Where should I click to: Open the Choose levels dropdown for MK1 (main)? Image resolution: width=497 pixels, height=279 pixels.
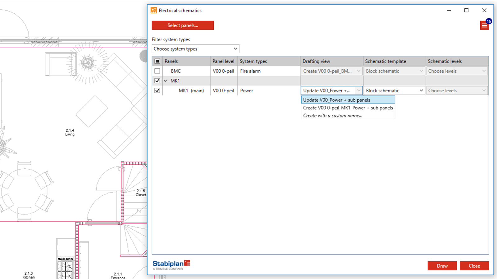457,90
